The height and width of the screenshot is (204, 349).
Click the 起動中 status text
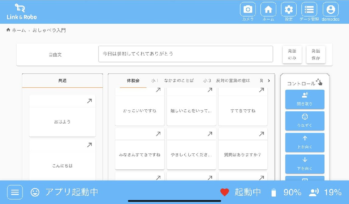248,192
